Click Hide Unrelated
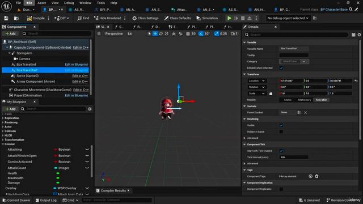 (x=108, y=18)
